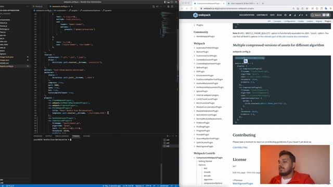The width and height of the screenshot is (333, 187).
Task: Close the terminal panel
Action: [176, 136]
